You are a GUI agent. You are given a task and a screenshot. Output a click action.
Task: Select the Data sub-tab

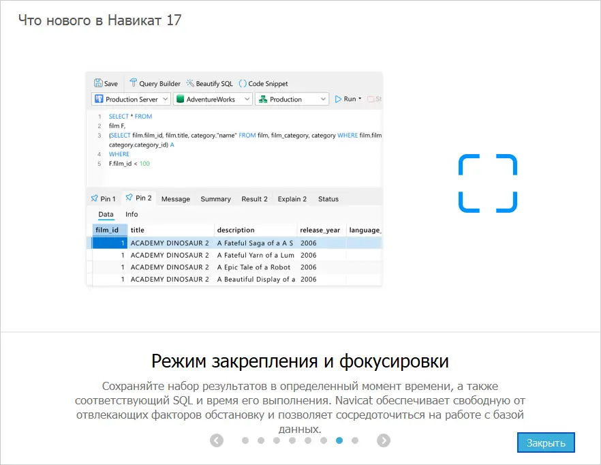pos(106,215)
